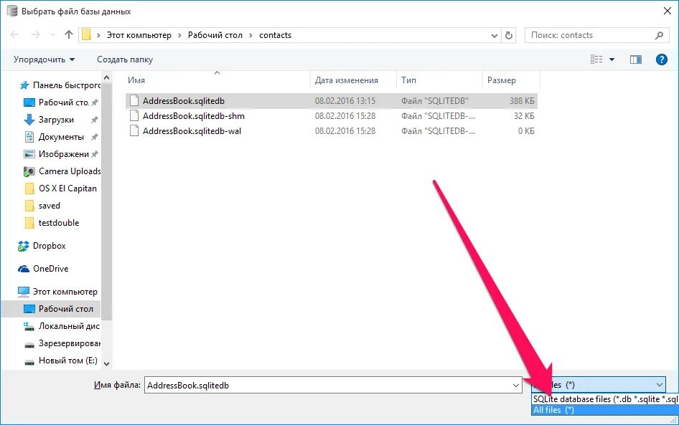Click the search magnifier icon
This screenshot has width=679, height=425.
coord(659,35)
